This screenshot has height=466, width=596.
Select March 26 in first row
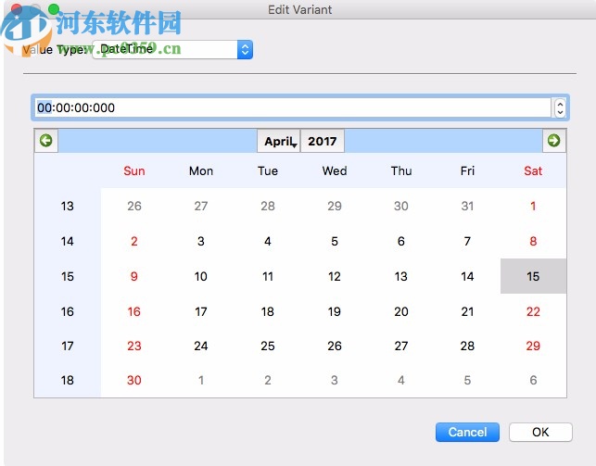(134, 207)
